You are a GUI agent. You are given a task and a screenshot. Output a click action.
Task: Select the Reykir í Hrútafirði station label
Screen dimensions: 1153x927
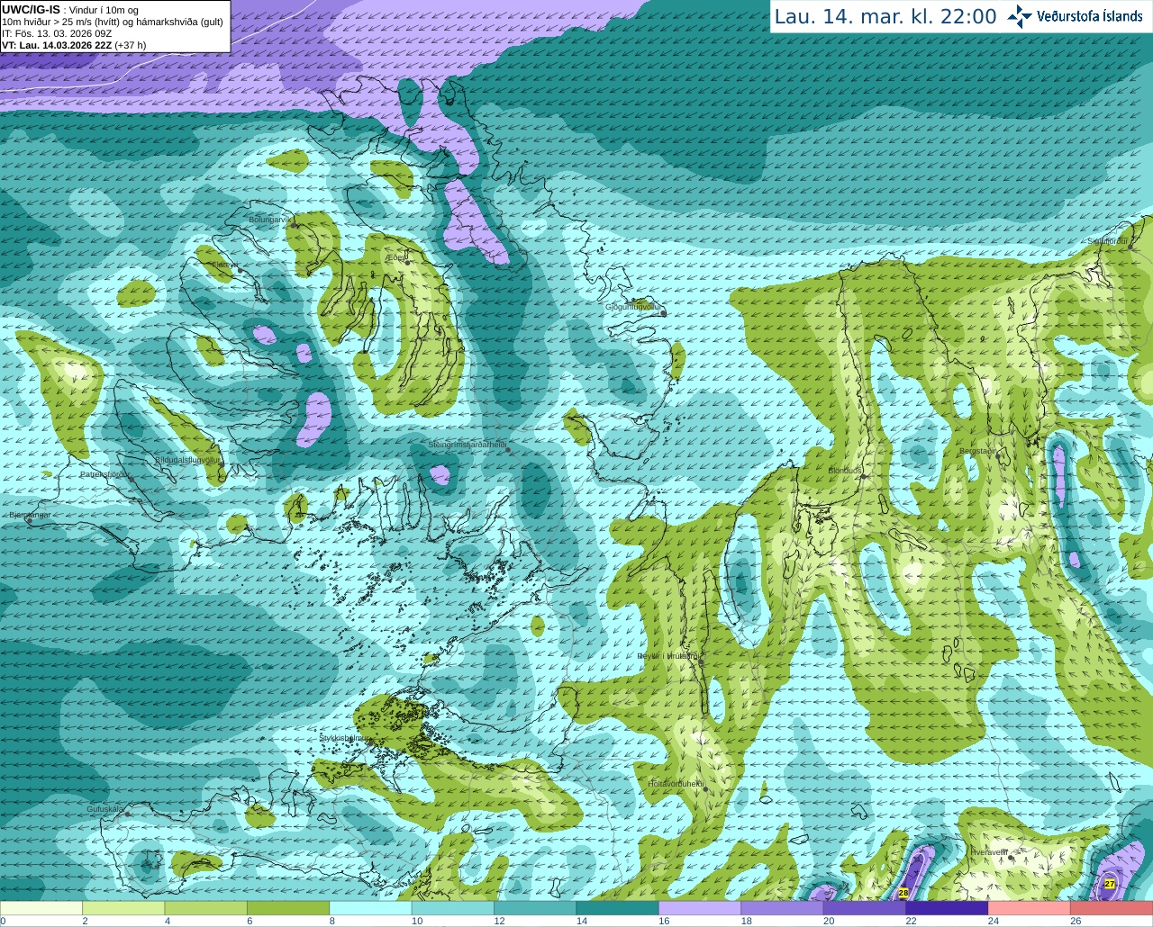point(667,656)
